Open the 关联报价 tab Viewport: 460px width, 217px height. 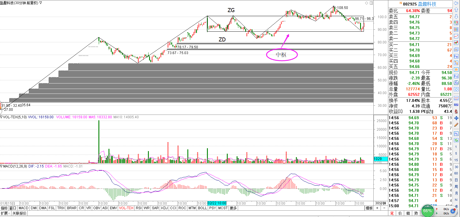point(19,213)
